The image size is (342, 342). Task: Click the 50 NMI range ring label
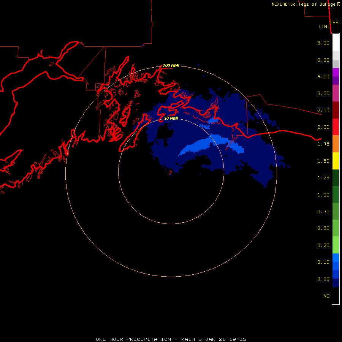click(x=171, y=118)
